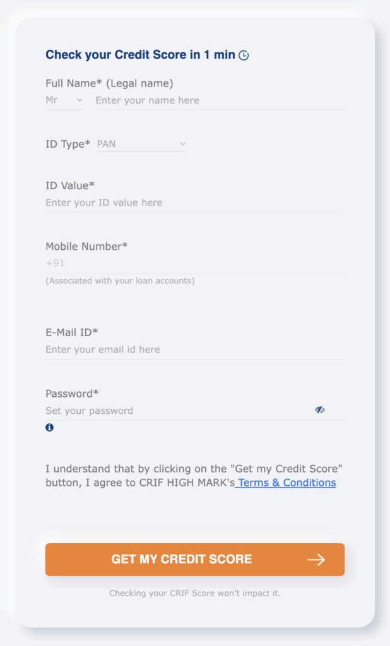
Task: Toggle password visibility with the eye icon
Action: tap(320, 409)
